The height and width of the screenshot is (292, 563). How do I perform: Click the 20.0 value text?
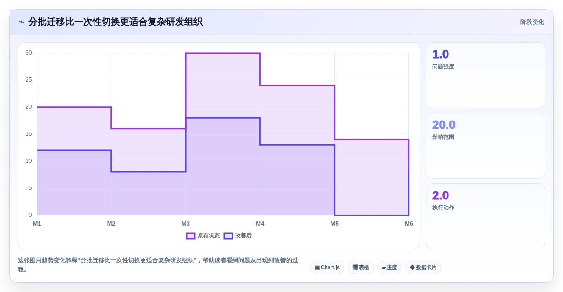pyautogui.click(x=444, y=125)
